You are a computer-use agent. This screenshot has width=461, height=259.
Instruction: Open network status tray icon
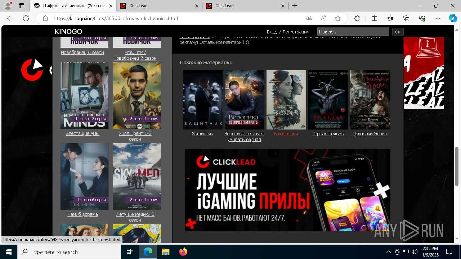pos(406,252)
